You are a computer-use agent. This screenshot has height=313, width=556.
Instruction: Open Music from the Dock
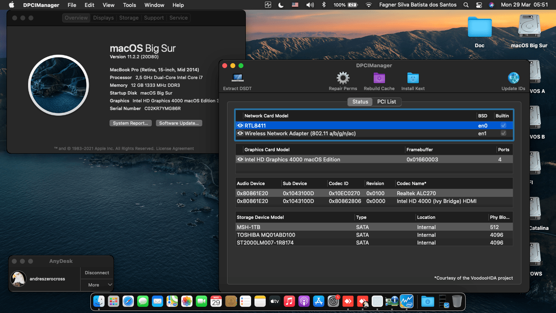pyautogui.click(x=289, y=301)
